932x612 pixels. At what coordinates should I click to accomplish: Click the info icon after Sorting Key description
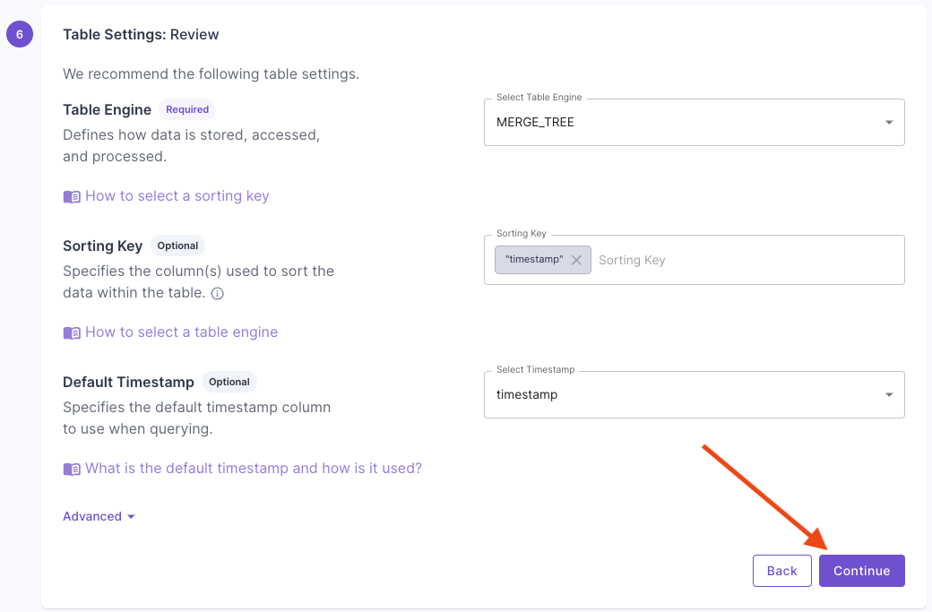point(217,293)
